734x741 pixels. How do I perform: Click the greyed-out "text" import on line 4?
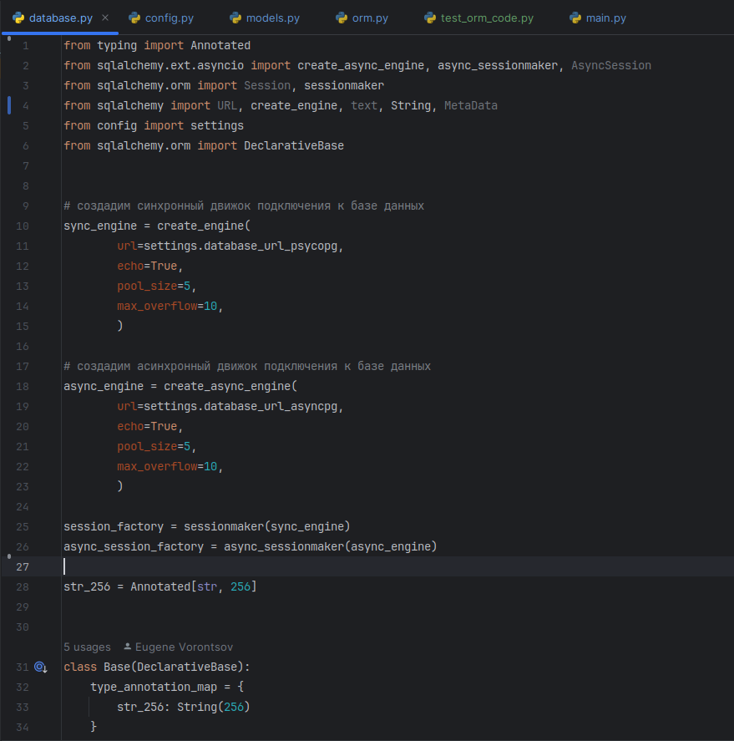[364, 105]
